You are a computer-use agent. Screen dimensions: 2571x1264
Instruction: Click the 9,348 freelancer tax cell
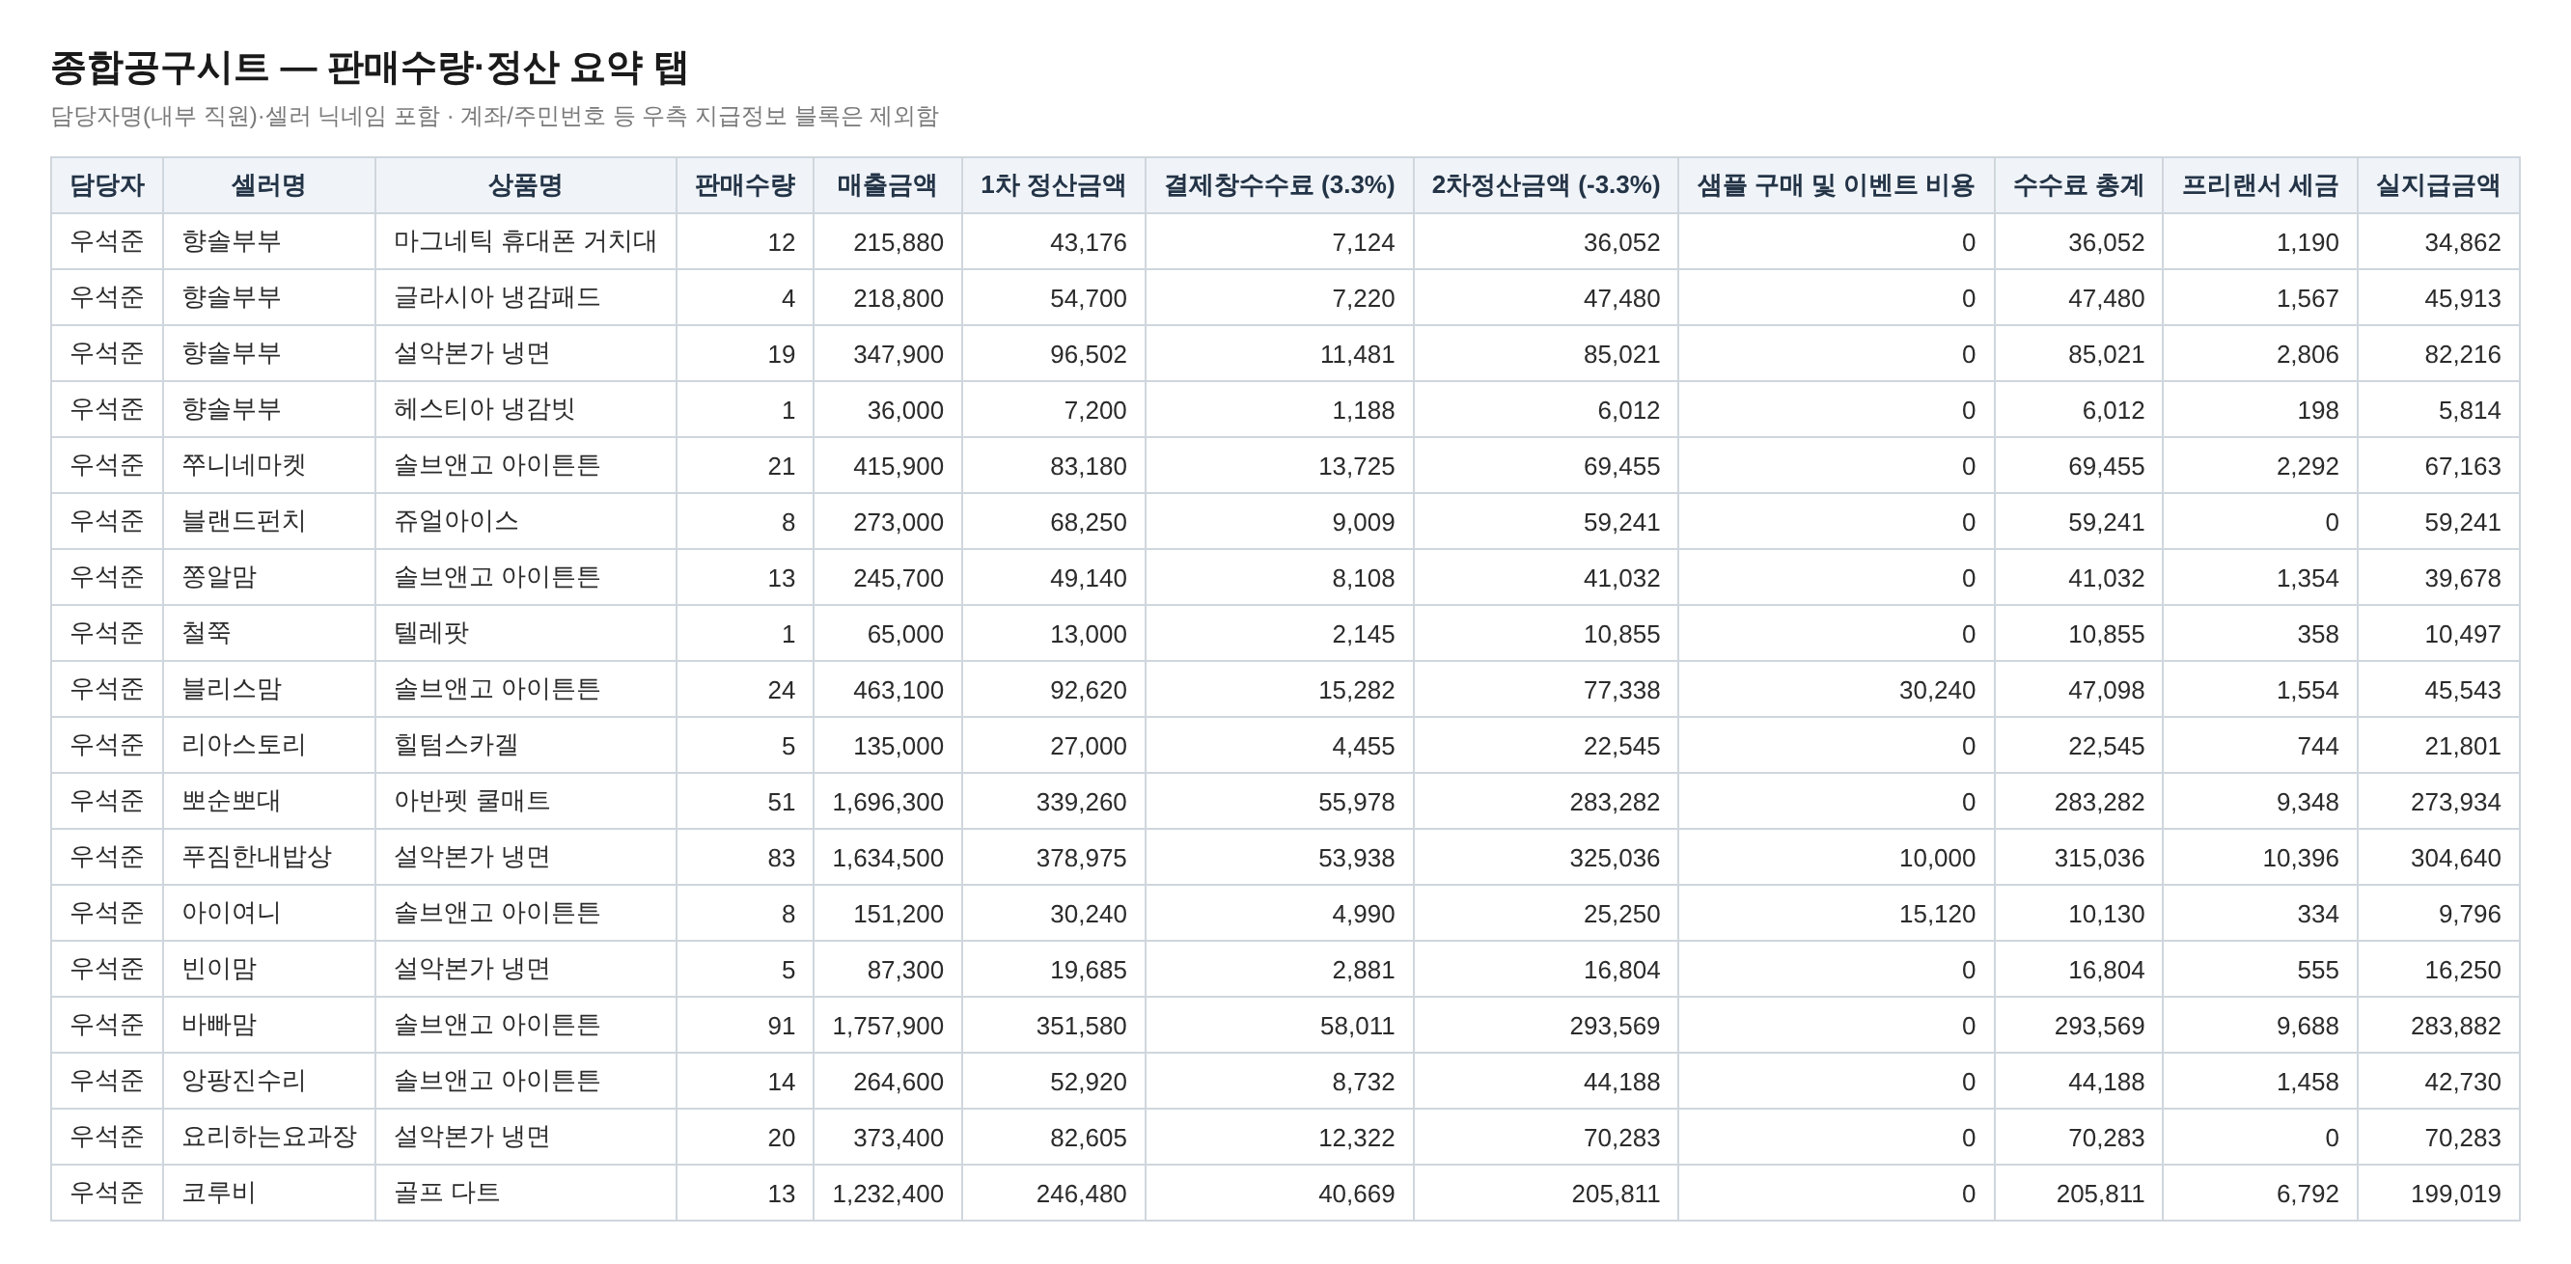pyautogui.click(x=2259, y=801)
